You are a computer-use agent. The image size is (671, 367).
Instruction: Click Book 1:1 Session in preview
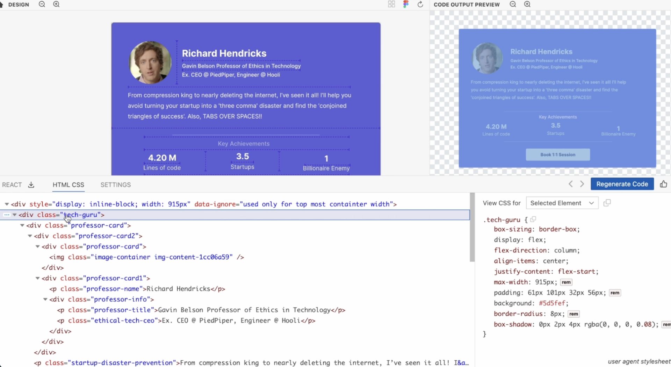click(557, 155)
